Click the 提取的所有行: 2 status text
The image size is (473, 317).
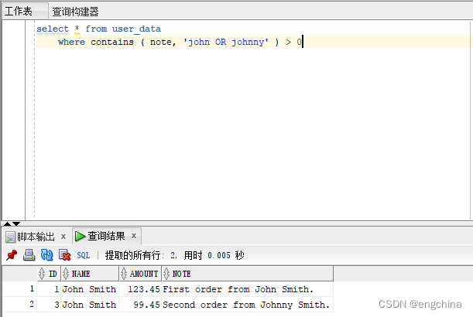point(141,255)
